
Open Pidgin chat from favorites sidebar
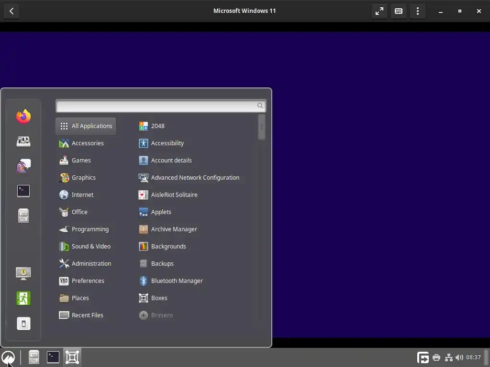point(23,166)
